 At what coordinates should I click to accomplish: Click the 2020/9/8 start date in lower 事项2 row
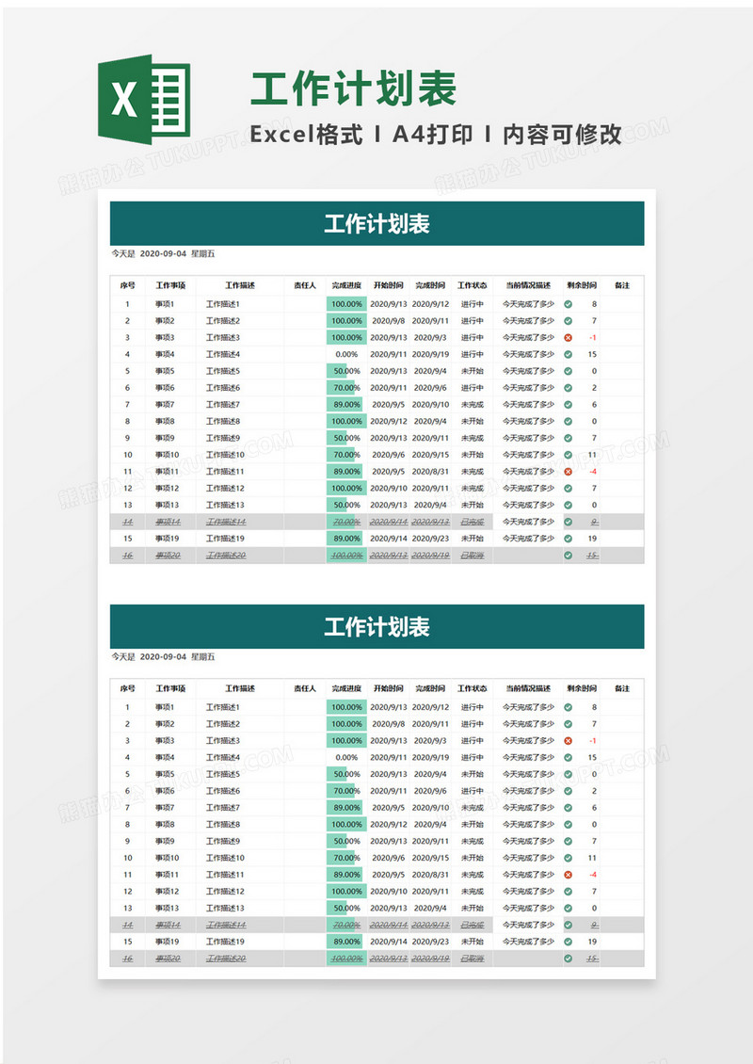pyautogui.click(x=389, y=724)
